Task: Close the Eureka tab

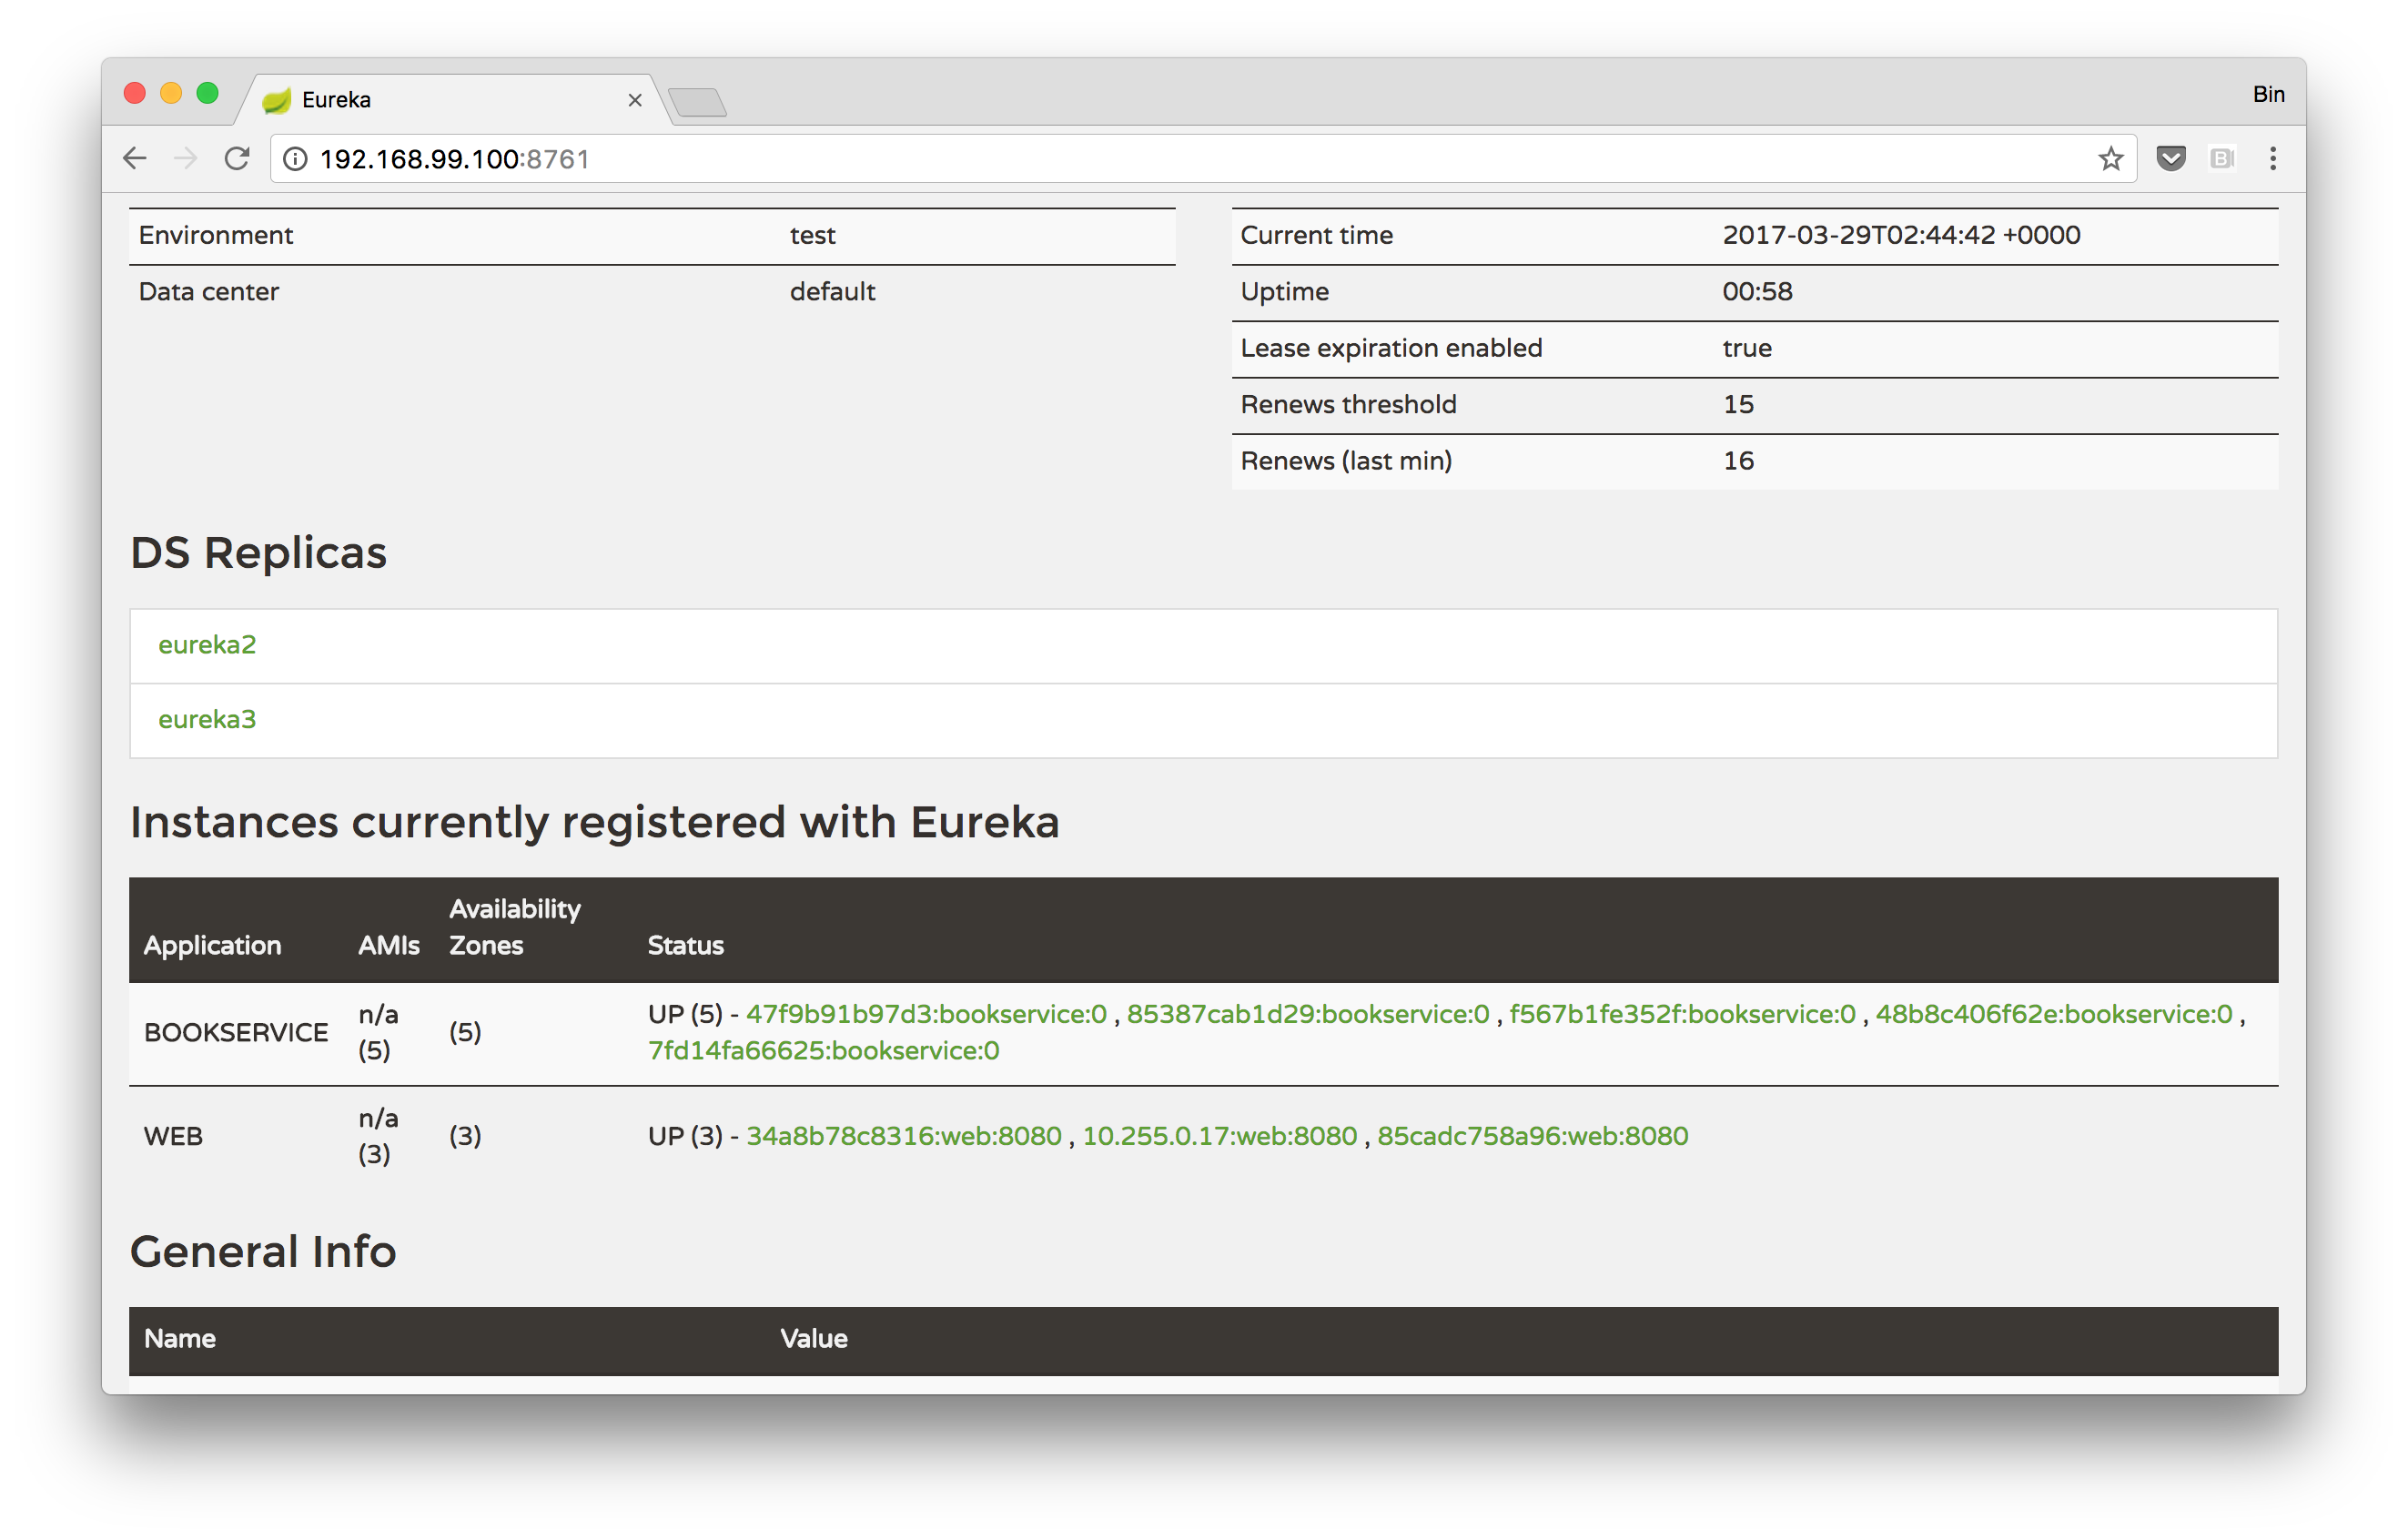Action: coord(634,100)
